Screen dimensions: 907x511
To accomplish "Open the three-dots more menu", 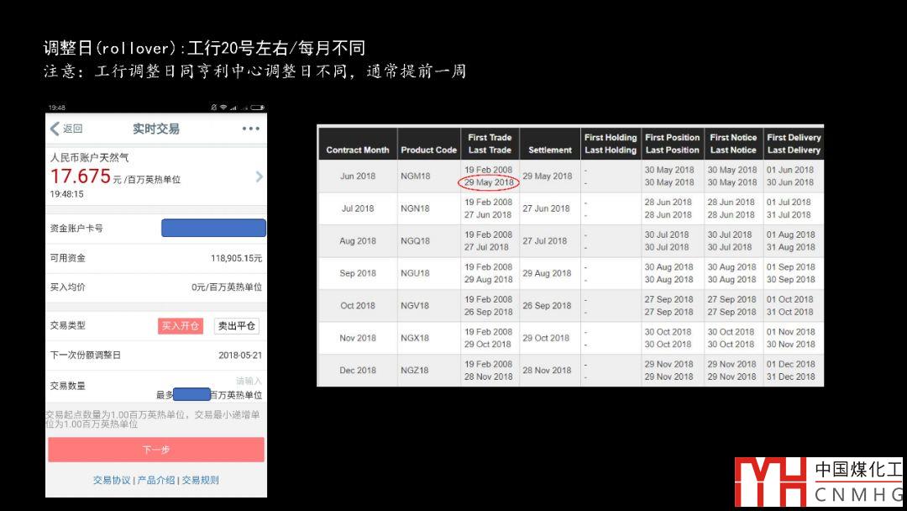I will (250, 129).
